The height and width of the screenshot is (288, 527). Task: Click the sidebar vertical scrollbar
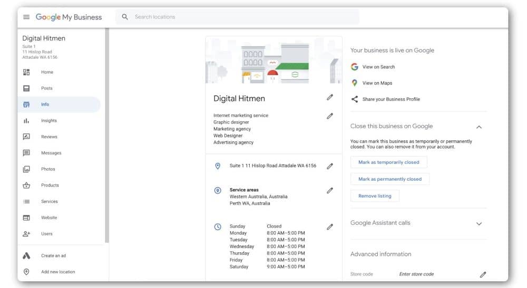[x=107, y=135]
